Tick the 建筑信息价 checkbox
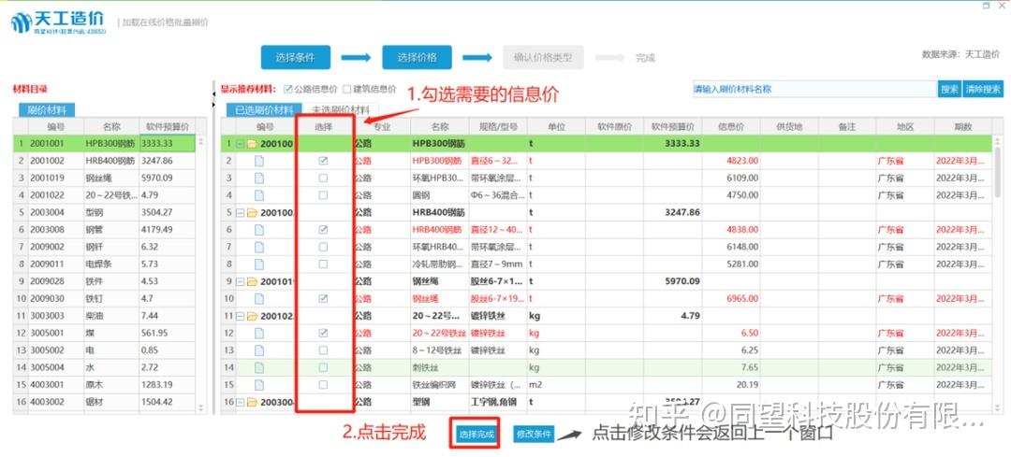Viewport: 1011px width, 457px height. (x=347, y=89)
